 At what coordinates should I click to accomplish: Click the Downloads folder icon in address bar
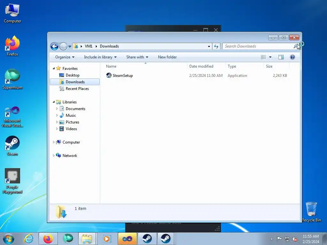[76, 46]
